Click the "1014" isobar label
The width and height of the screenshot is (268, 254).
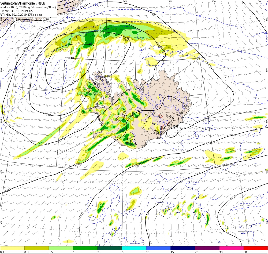72,83
